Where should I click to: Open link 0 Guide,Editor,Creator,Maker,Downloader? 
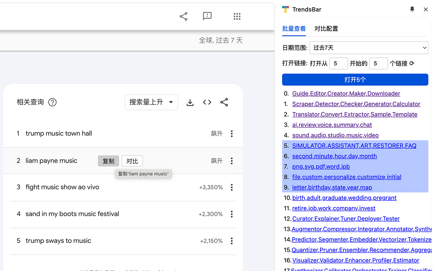(346, 93)
